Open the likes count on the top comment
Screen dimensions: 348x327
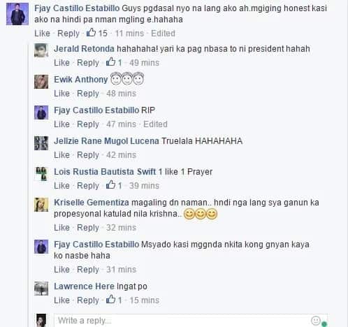(x=97, y=33)
